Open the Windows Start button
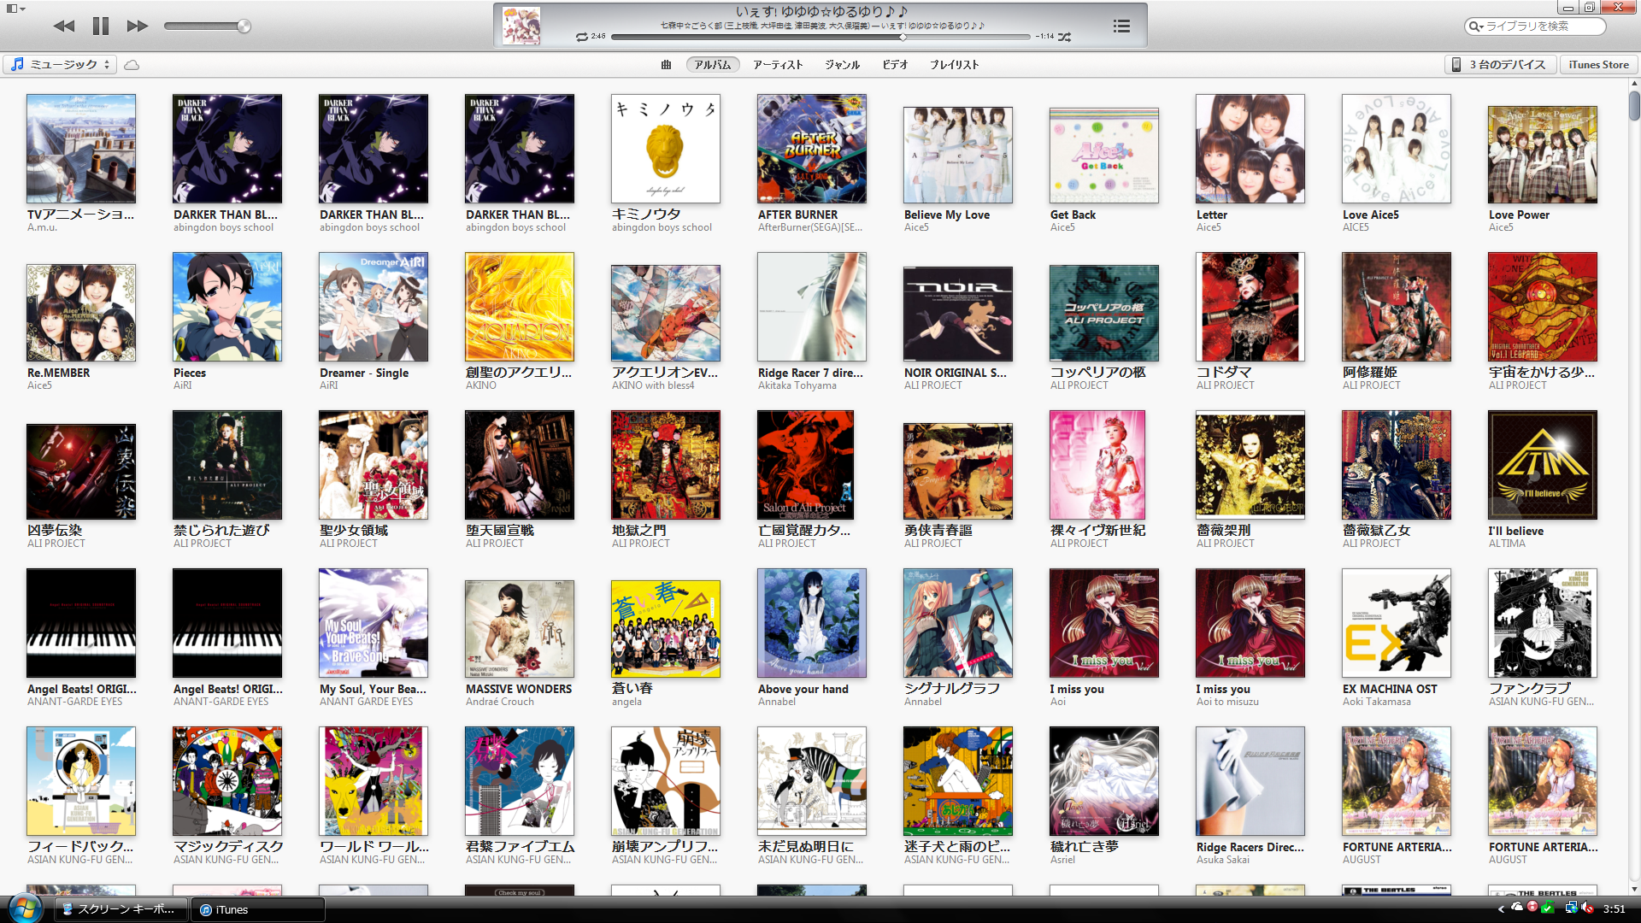The height and width of the screenshot is (923, 1641). 25,908
